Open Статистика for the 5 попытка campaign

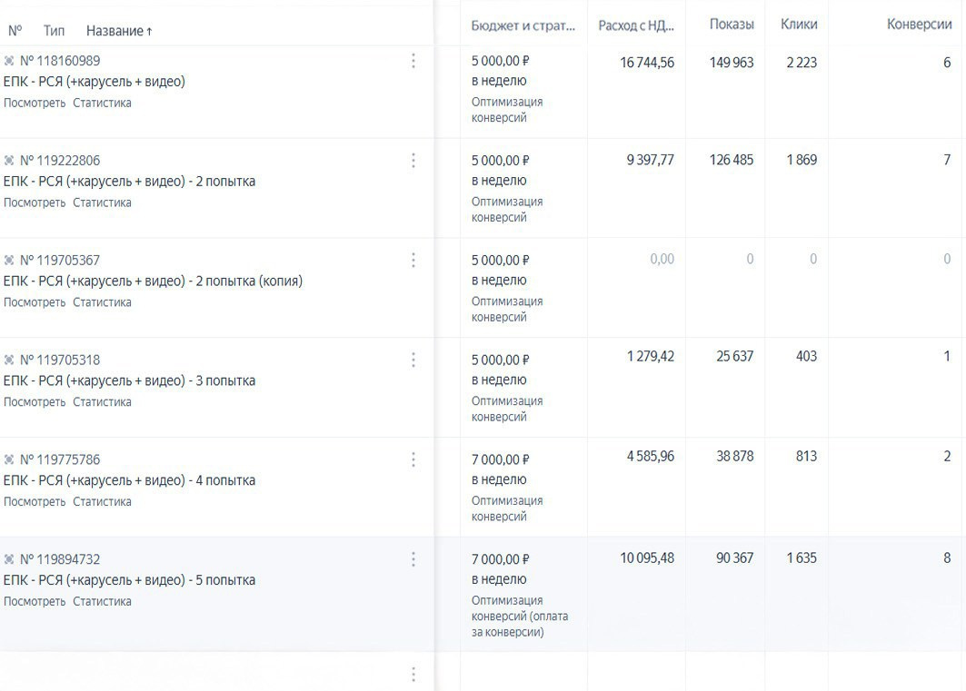(102, 601)
